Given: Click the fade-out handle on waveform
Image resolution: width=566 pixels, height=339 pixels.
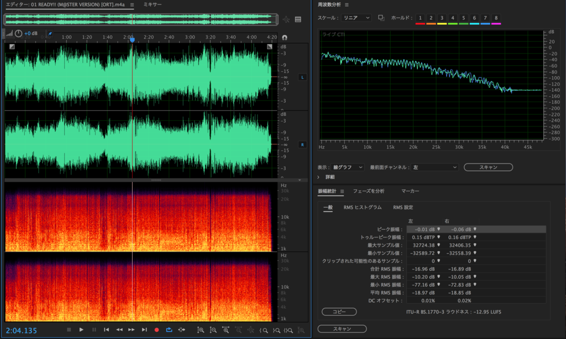Looking at the screenshot, I should (x=269, y=46).
